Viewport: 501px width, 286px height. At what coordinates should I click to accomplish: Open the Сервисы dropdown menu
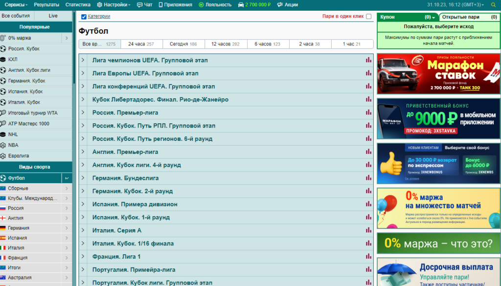(16, 5)
